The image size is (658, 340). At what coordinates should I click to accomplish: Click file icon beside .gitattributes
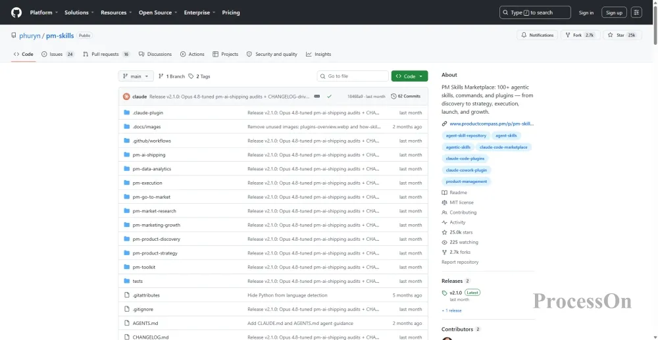coord(127,295)
